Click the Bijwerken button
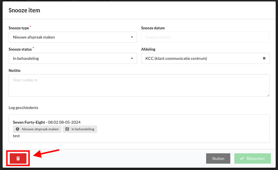The width and height of the screenshot is (278, 170). (x=253, y=159)
